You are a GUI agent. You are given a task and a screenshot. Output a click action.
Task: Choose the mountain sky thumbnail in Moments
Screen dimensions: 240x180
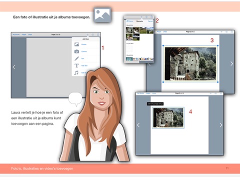(150, 30)
